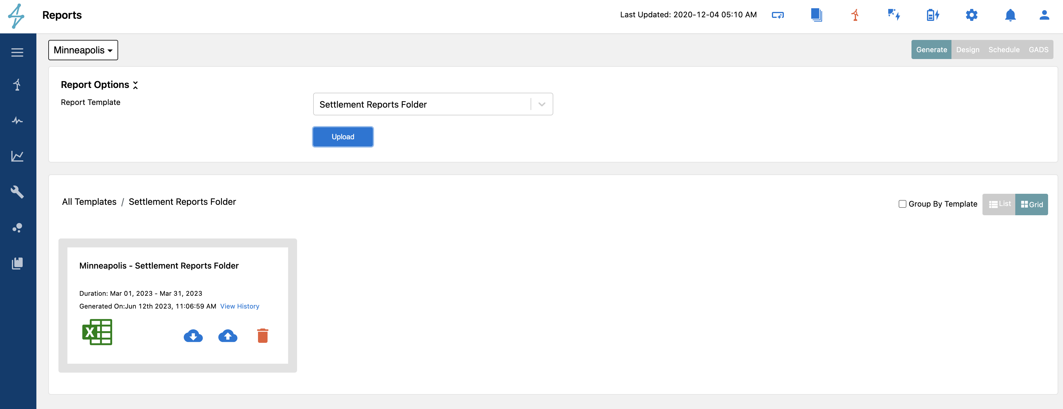Viewport: 1063px width, 409px height.
Task: Download the Minneapolis settlement report
Action: [193, 336]
